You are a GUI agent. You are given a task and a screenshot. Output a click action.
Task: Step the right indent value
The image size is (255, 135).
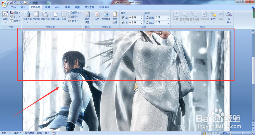click(x=142, y=22)
